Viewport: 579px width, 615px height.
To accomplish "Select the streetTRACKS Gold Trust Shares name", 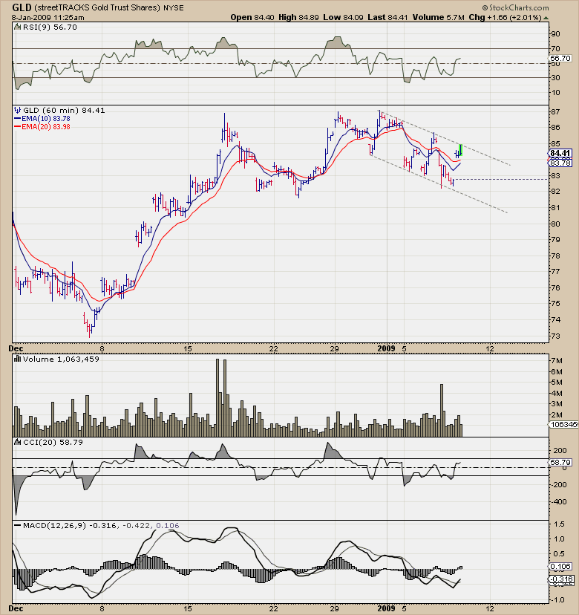I will pos(97,7).
